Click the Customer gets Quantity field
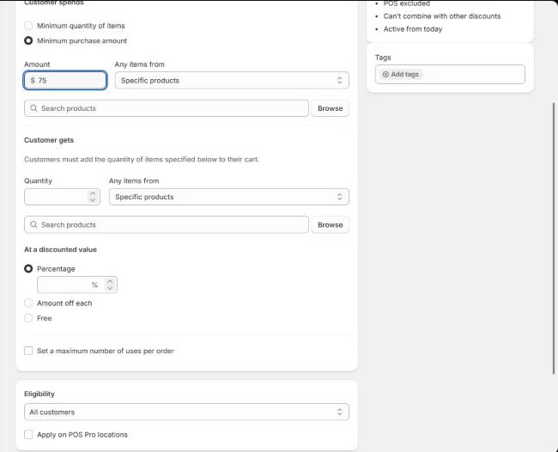 pos(62,197)
